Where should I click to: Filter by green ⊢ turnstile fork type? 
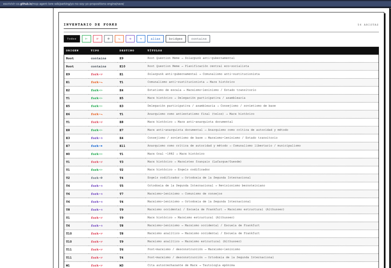tap(86, 39)
